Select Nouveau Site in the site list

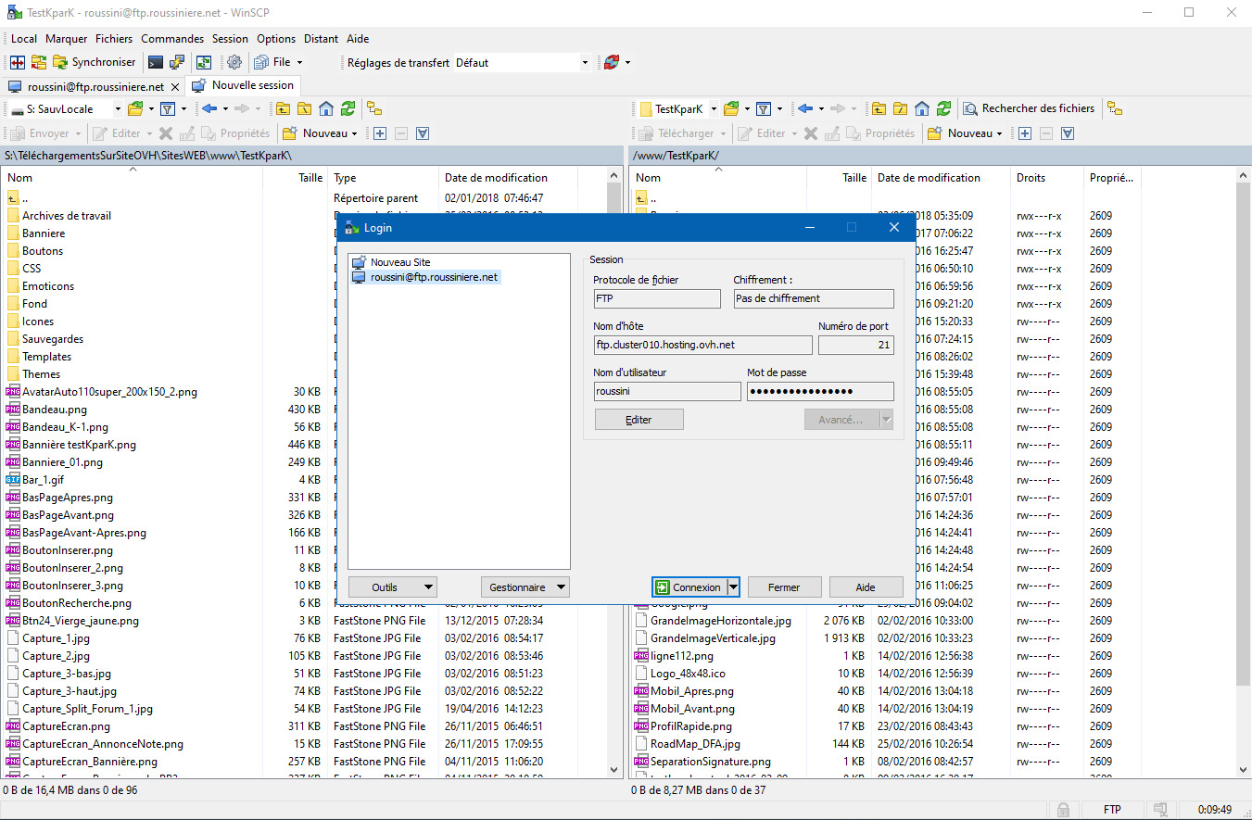pyautogui.click(x=391, y=262)
